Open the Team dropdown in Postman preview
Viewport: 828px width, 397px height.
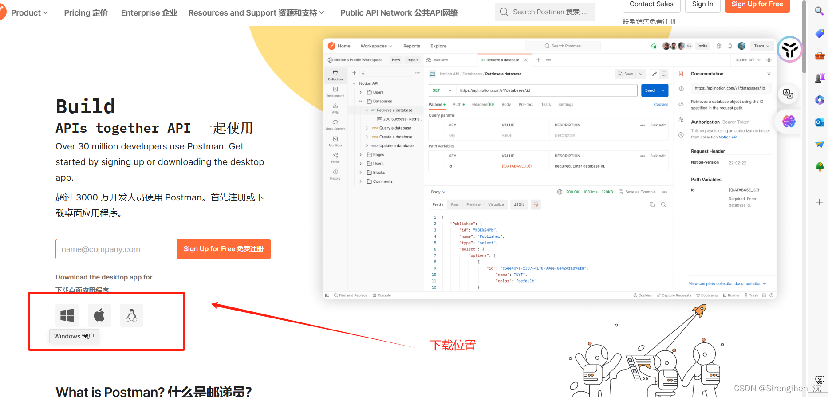[x=762, y=46]
